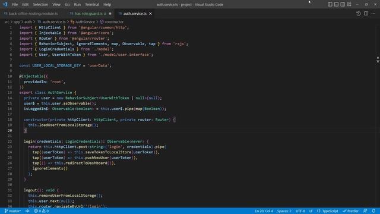Click '@Injectable' decorator on line 10
380x214 pixels.
[31, 76]
